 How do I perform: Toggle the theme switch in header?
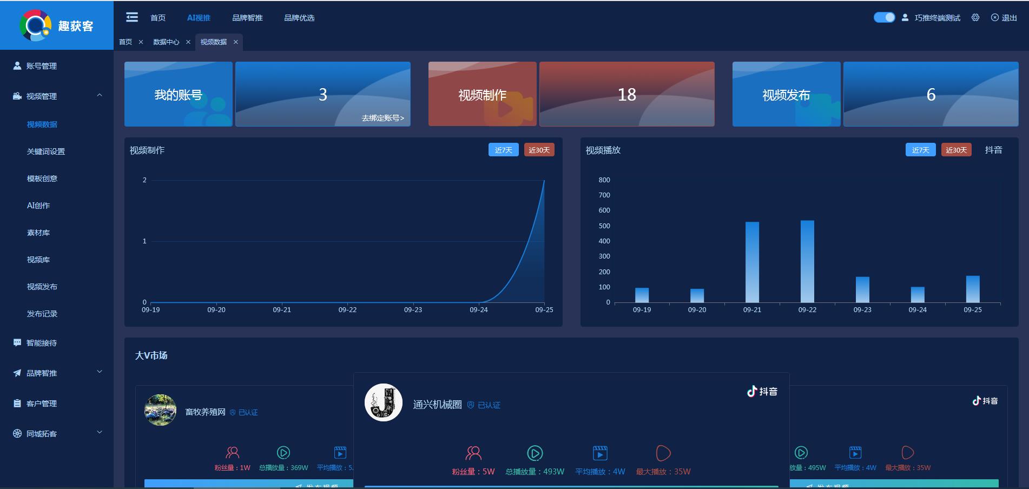[885, 17]
